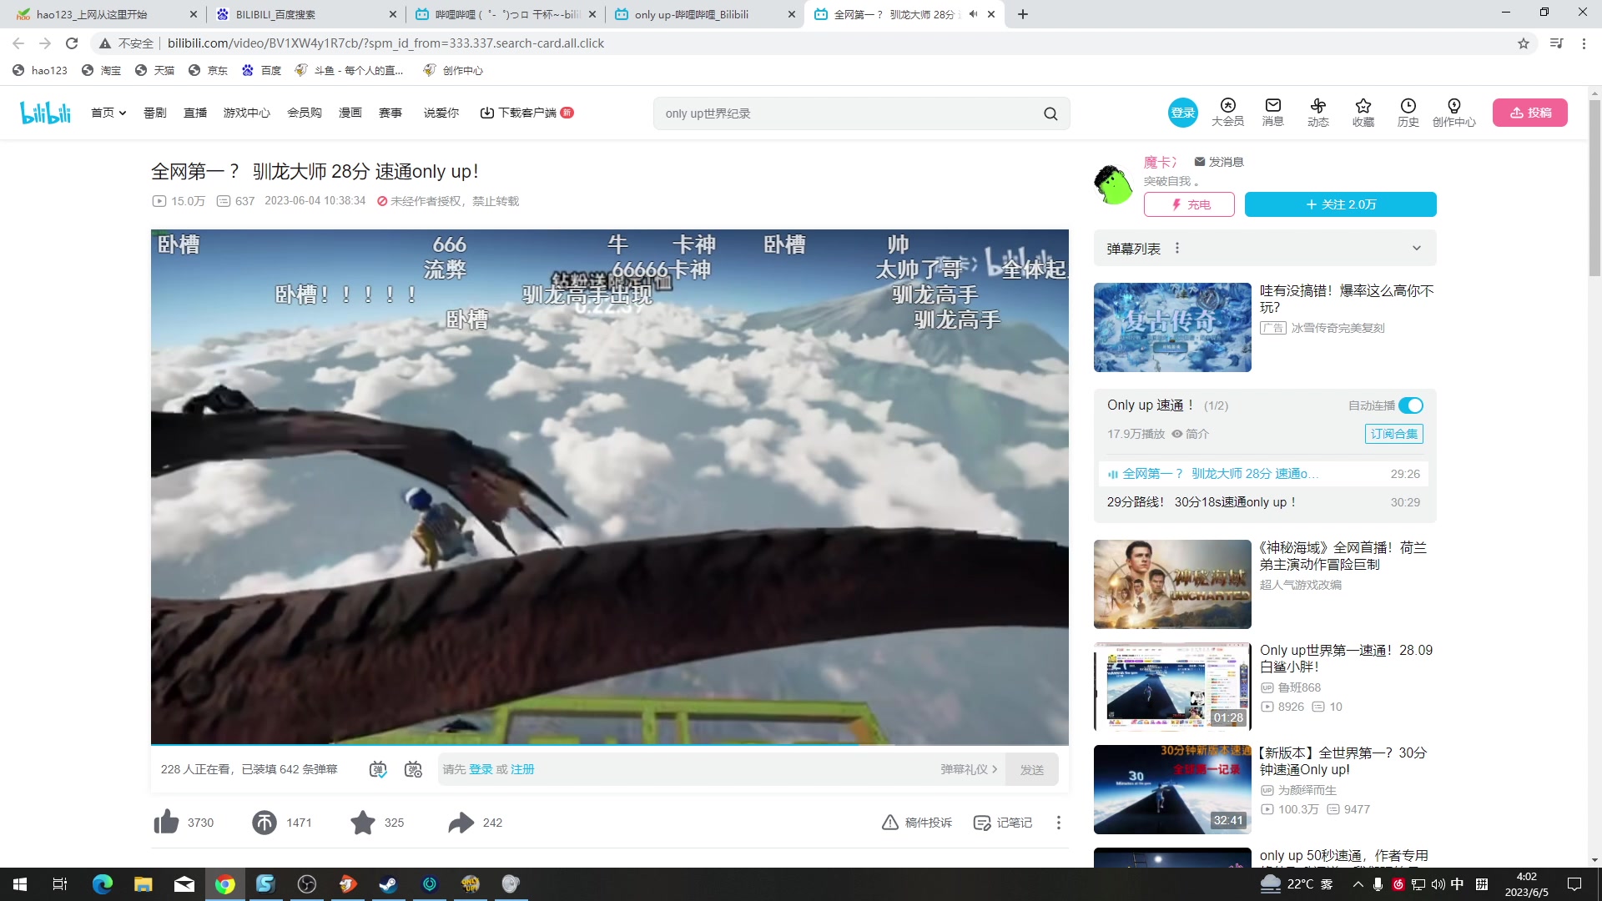
Task: Click Windows Start button
Action: (20, 884)
